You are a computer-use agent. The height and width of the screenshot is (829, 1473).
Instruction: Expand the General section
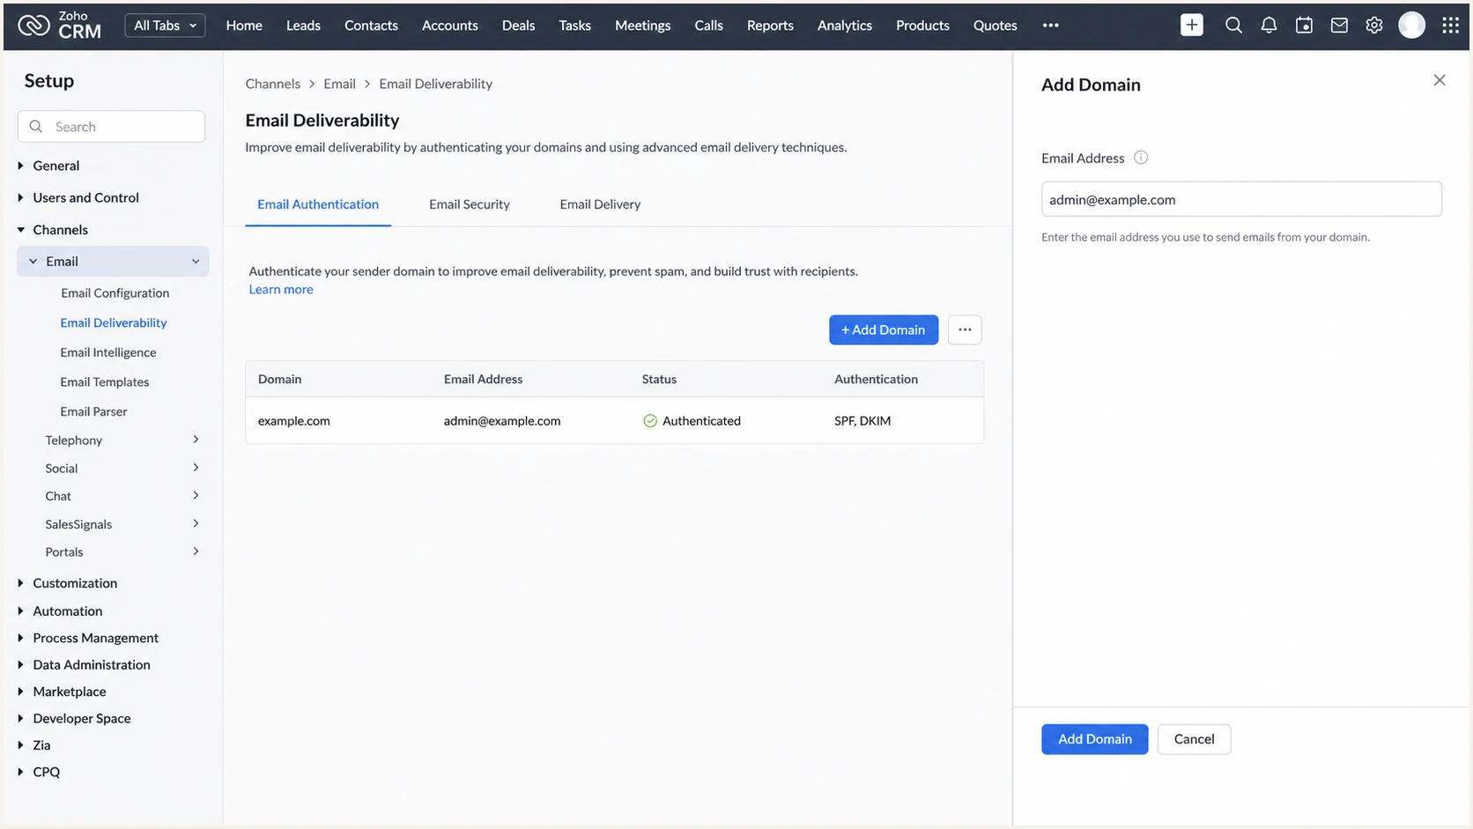pos(20,166)
